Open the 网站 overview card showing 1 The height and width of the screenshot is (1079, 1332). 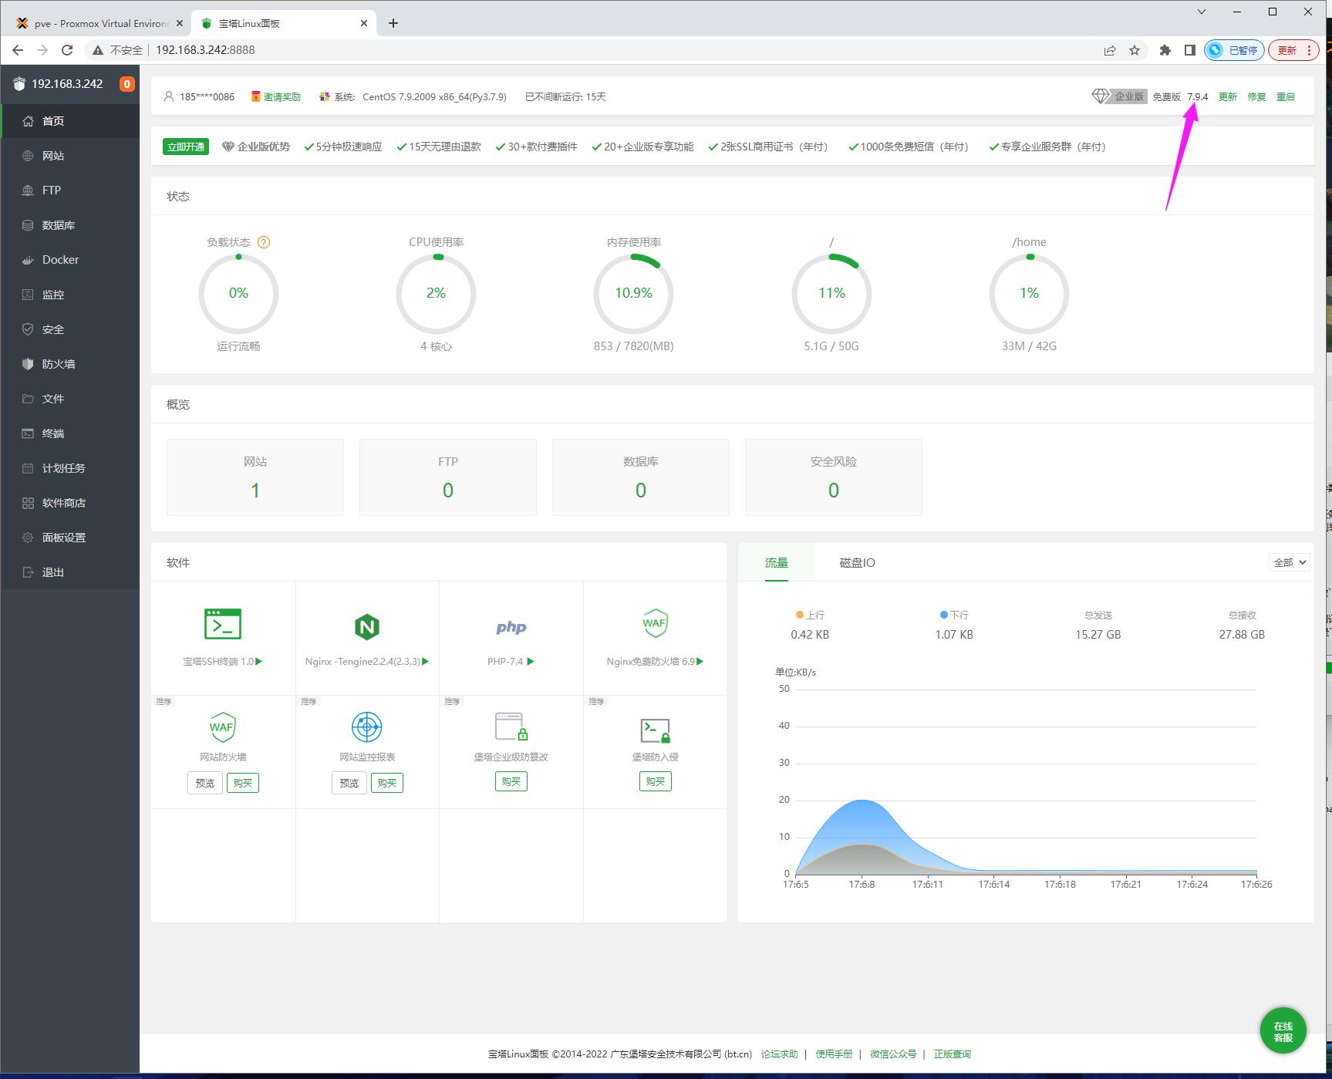[255, 477]
